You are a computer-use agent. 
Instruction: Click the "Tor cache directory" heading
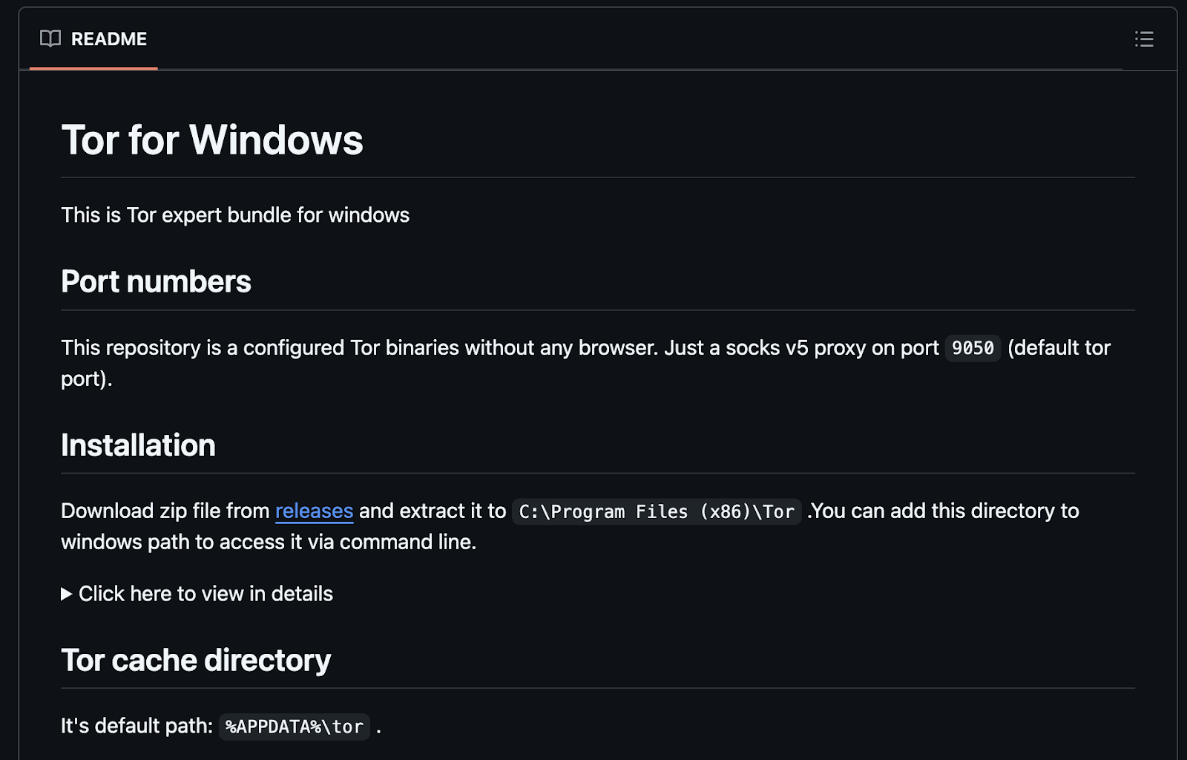coord(196,661)
